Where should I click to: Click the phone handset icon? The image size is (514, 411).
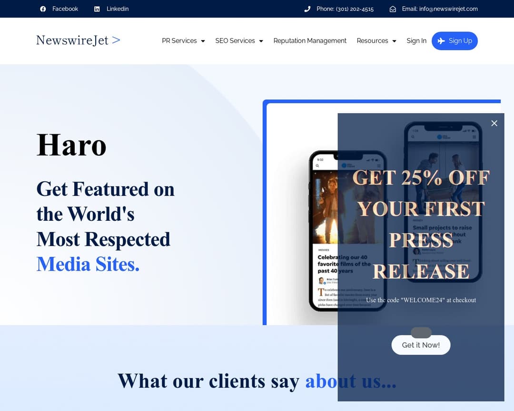307,9
